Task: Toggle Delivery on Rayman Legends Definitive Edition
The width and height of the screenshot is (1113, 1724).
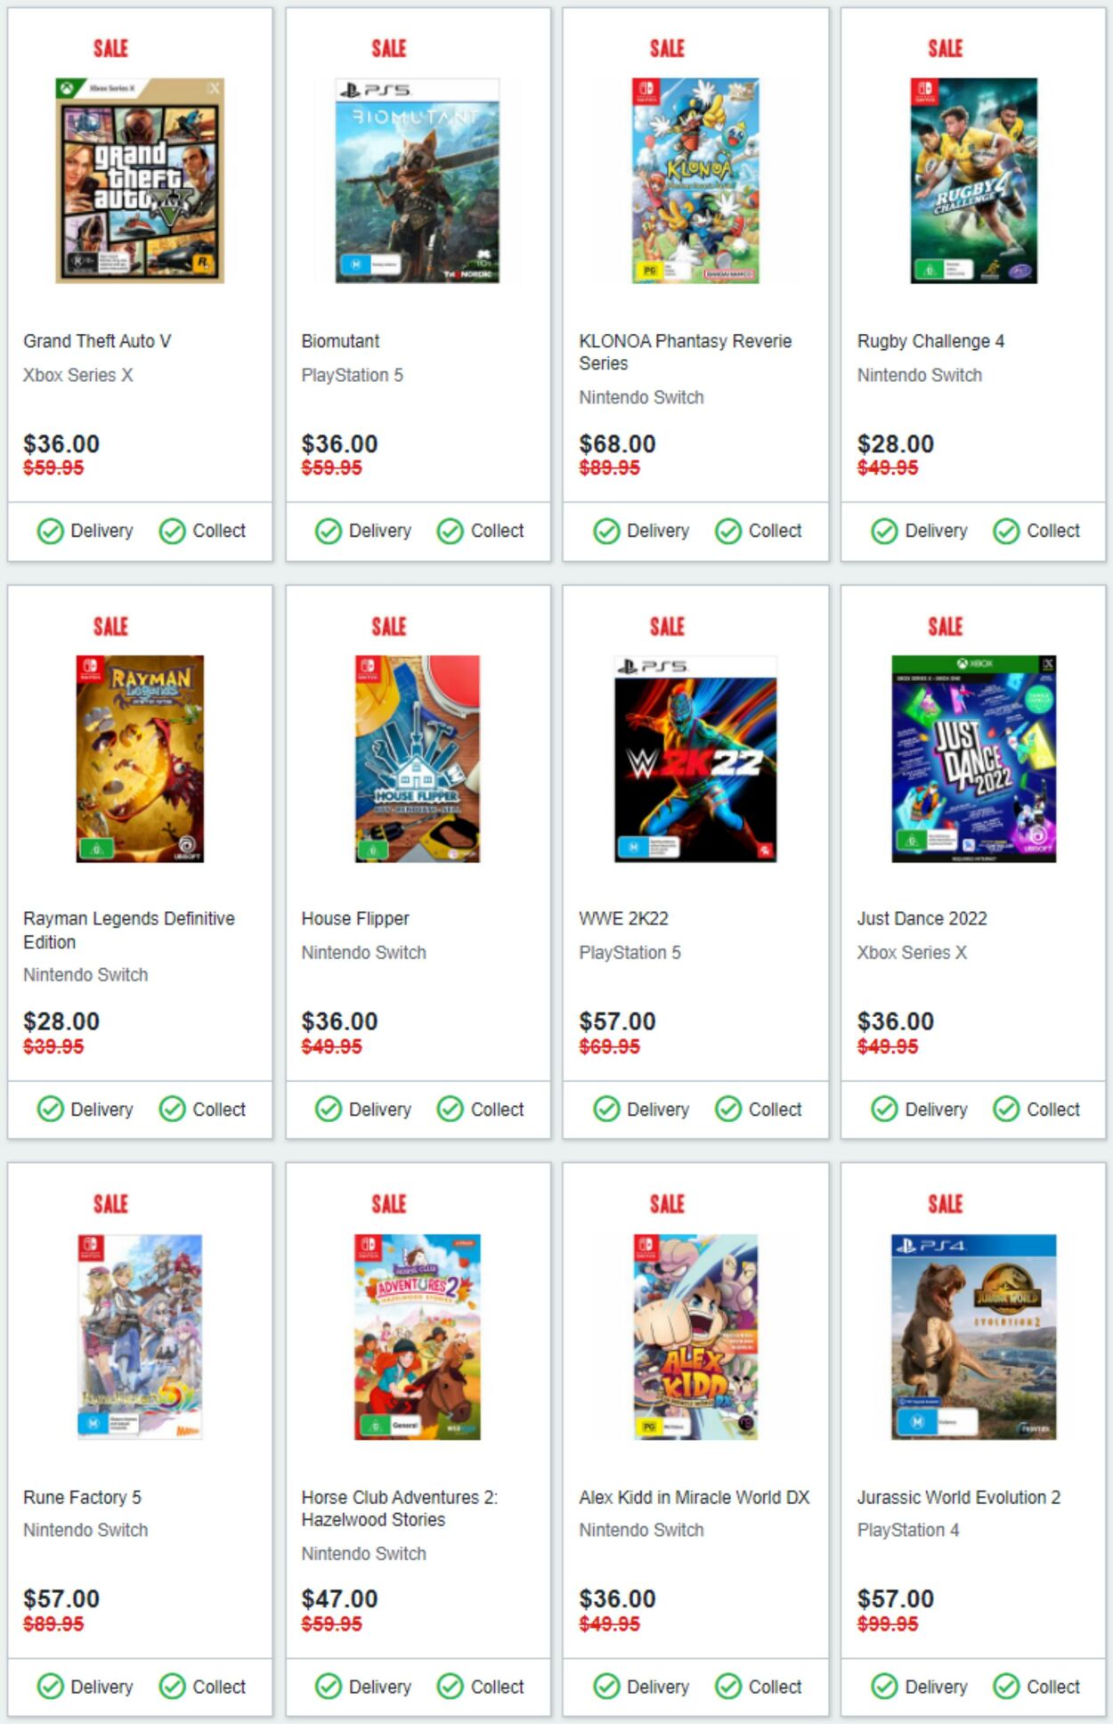Action: pyautogui.click(x=52, y=1110)
